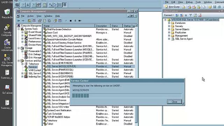This screenshot has width=224, height=126.
Task: Open Debug menu in SQL Server Management Studio
Action: pos(189,2)
